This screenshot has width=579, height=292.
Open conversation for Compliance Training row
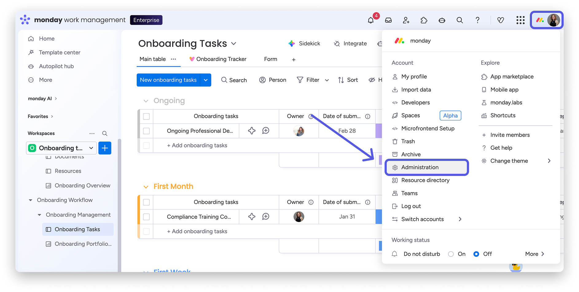[x=266, y=217]
